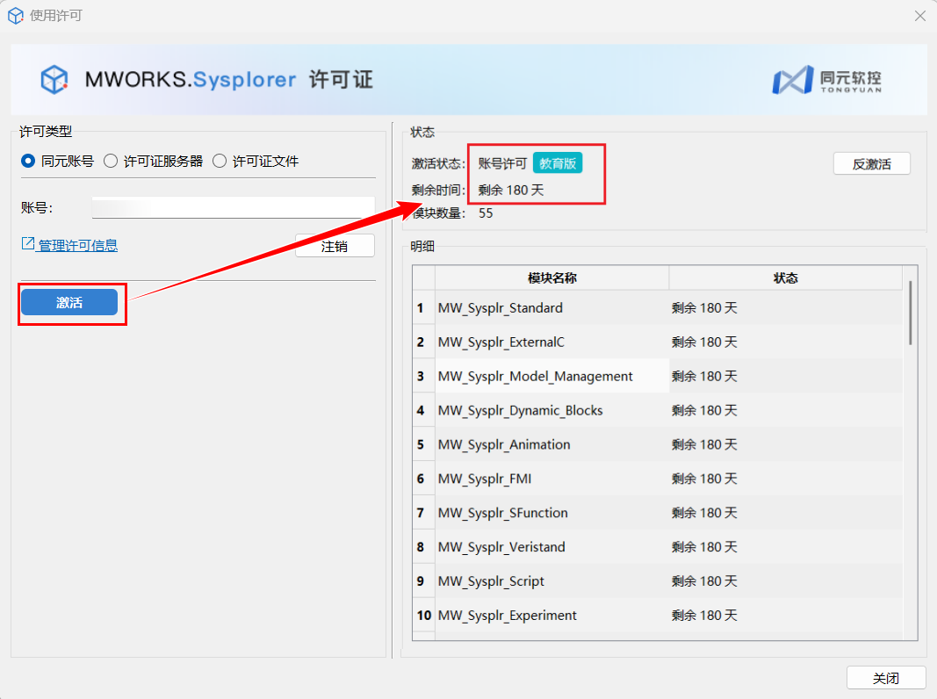Viewport: 937px width, 699px height.
Task: Click the module list vertical scrollbar
Action: click(910, 313)
